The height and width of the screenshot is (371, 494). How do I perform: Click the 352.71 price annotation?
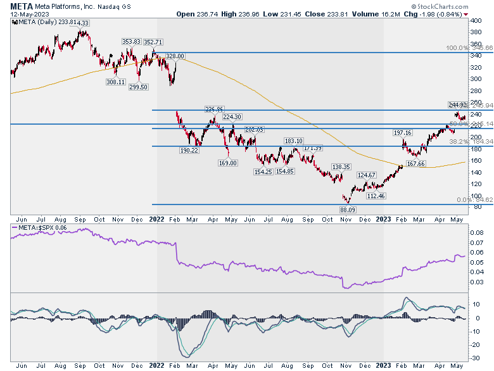(153, 42)
